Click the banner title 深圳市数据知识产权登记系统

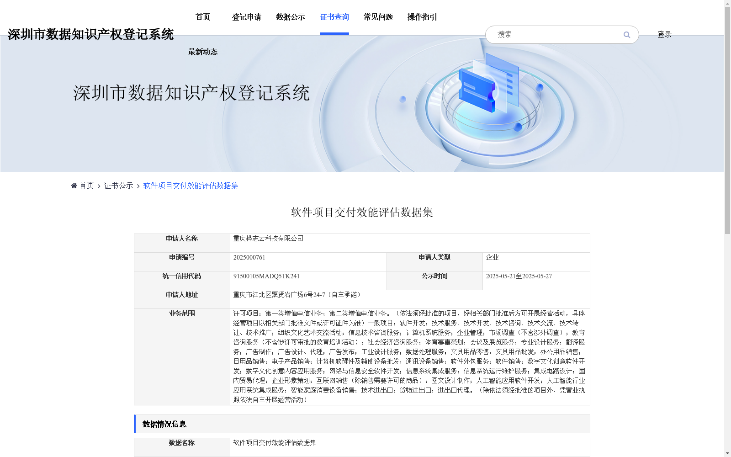pos(191,93)
